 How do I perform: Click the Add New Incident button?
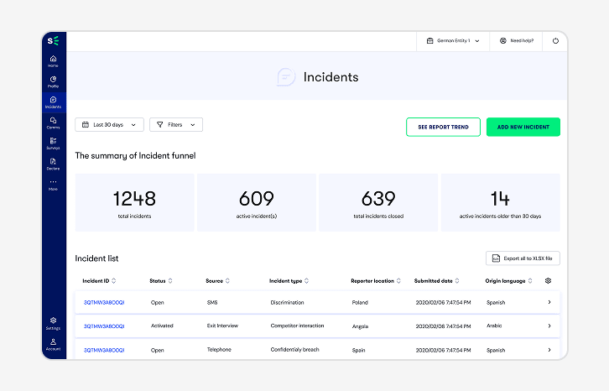523,127
